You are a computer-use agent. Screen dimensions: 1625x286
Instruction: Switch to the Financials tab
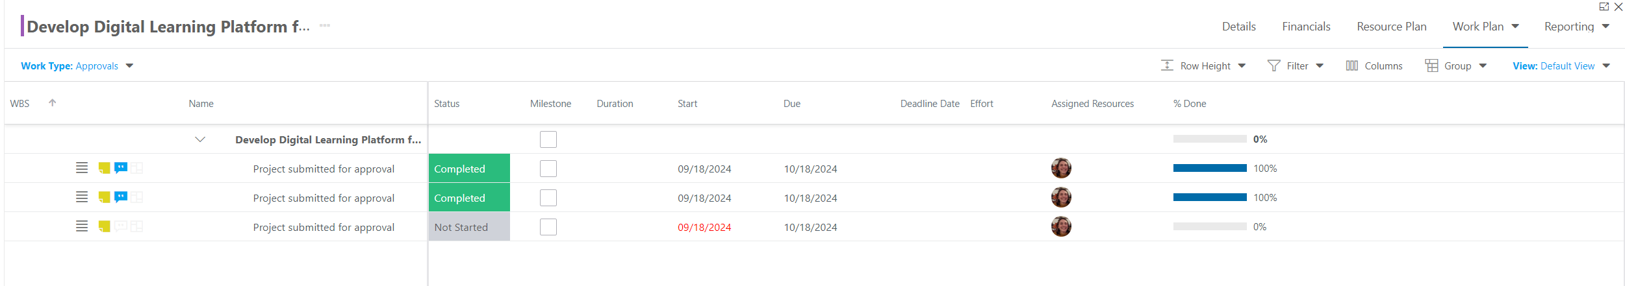(1306, 27)
